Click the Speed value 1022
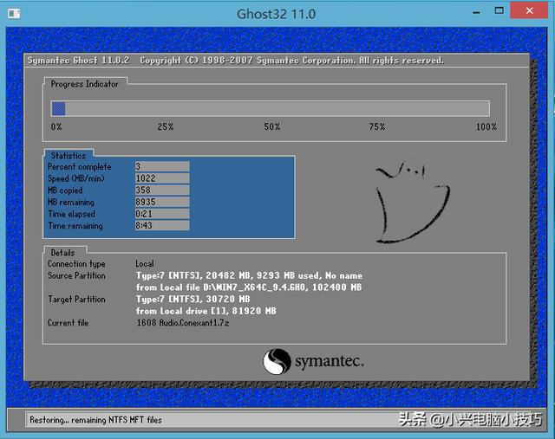 click(162, 178)
